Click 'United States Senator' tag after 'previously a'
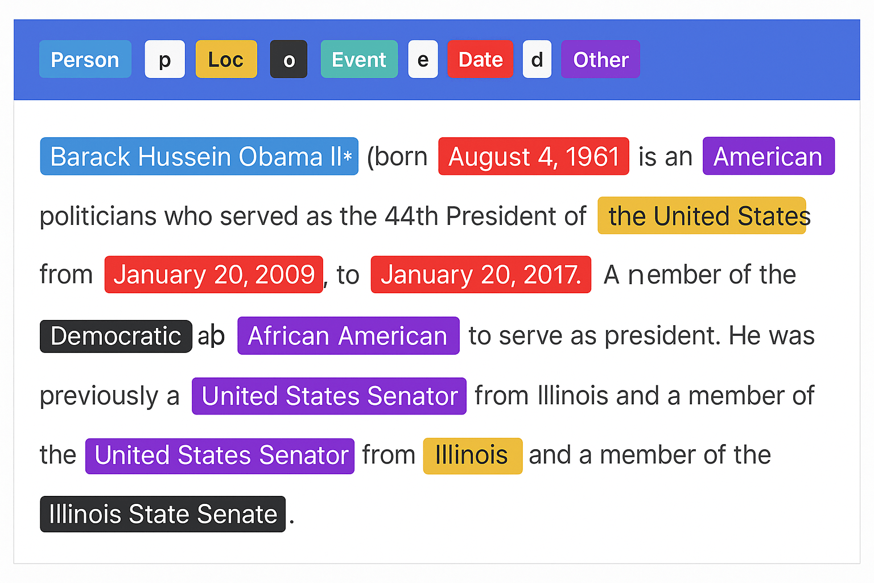 329,396
